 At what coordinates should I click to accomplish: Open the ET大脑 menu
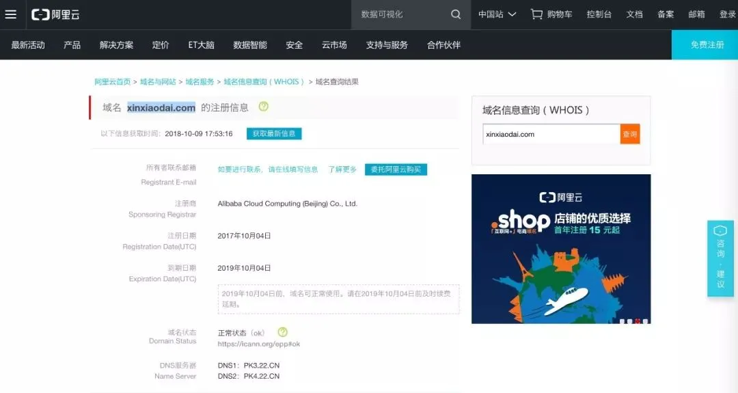coord(201,44)
